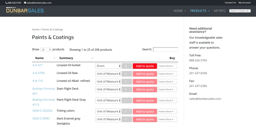This screenshot has width=256, height=125.
Task: Open Unit of Measure dropdown for A-A-714
Action: (x=108, y=82)
